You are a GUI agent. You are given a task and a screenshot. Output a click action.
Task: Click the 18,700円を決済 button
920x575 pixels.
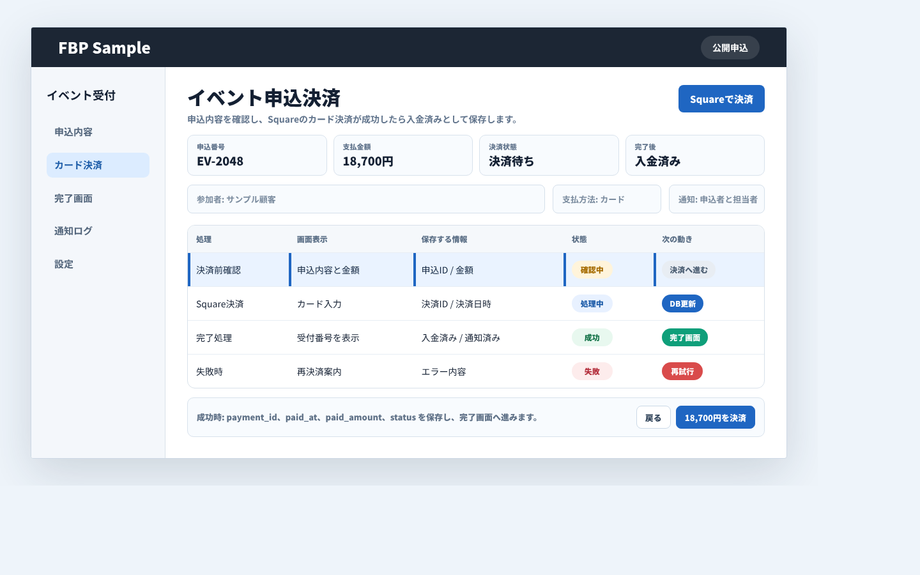click(716, 418)
